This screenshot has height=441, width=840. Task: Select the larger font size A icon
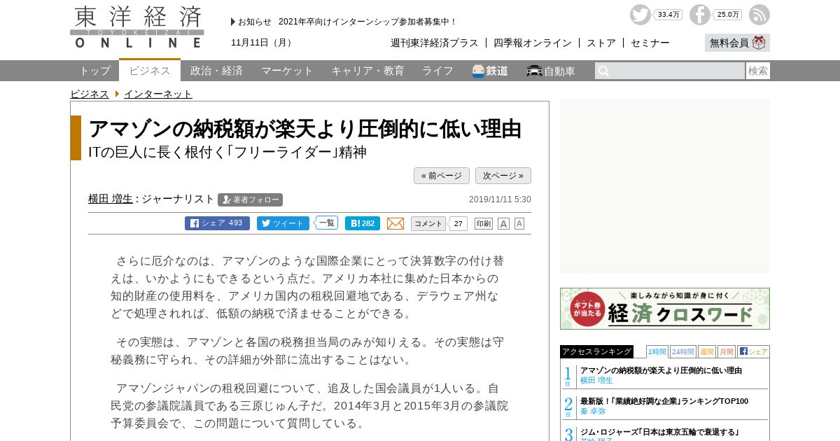503,223
